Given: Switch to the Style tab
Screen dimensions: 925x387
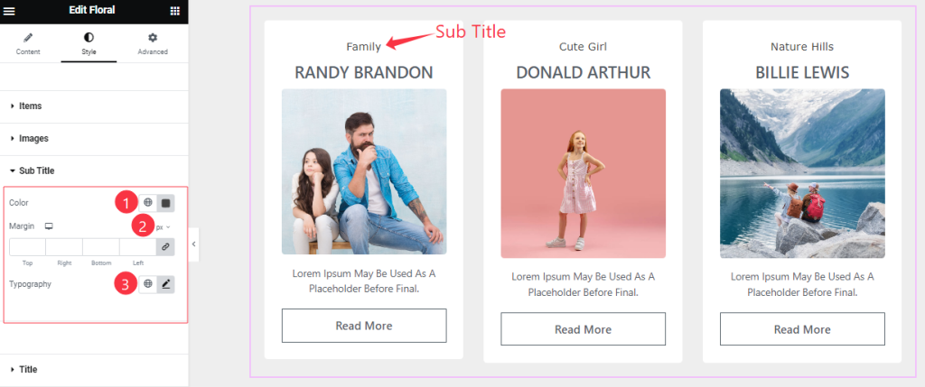Looking at the screenshot, I should click(x=89, y=43).
